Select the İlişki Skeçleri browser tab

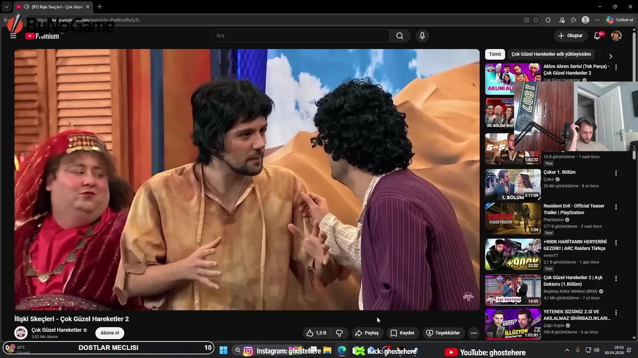click(x=53, y=7)
